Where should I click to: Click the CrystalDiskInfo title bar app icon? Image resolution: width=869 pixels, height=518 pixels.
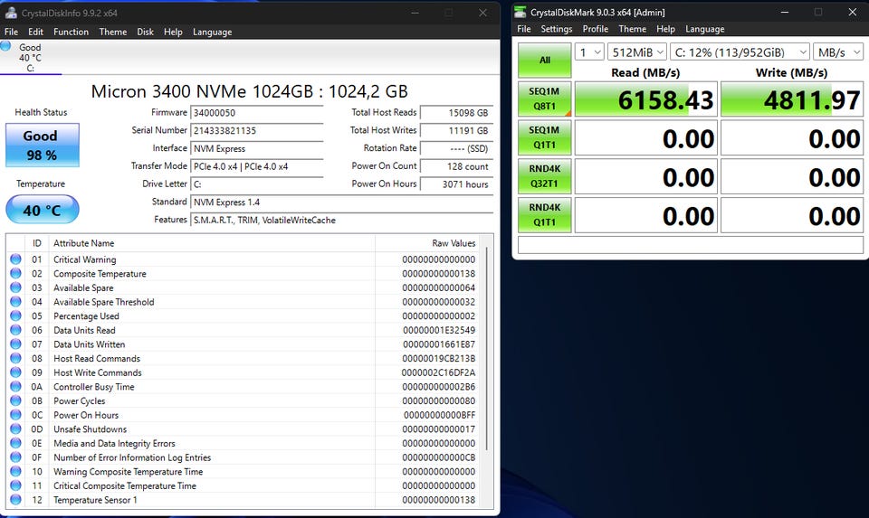[11, 12]
